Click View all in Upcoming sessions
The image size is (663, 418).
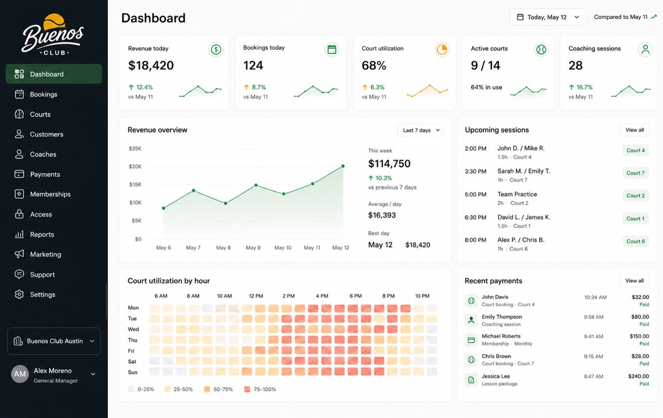pyautogui.click(x=635, y=130)
